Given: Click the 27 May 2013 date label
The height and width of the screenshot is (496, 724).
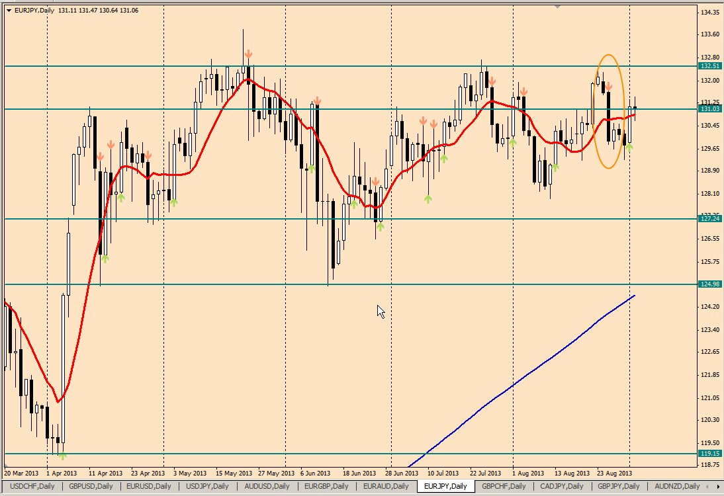Looking at the screenshot, I should click(276, 473).
